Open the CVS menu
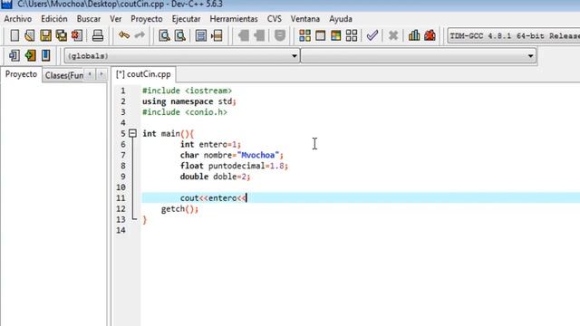The height and width of the screenshot is (326, 580). pos(275,19)
